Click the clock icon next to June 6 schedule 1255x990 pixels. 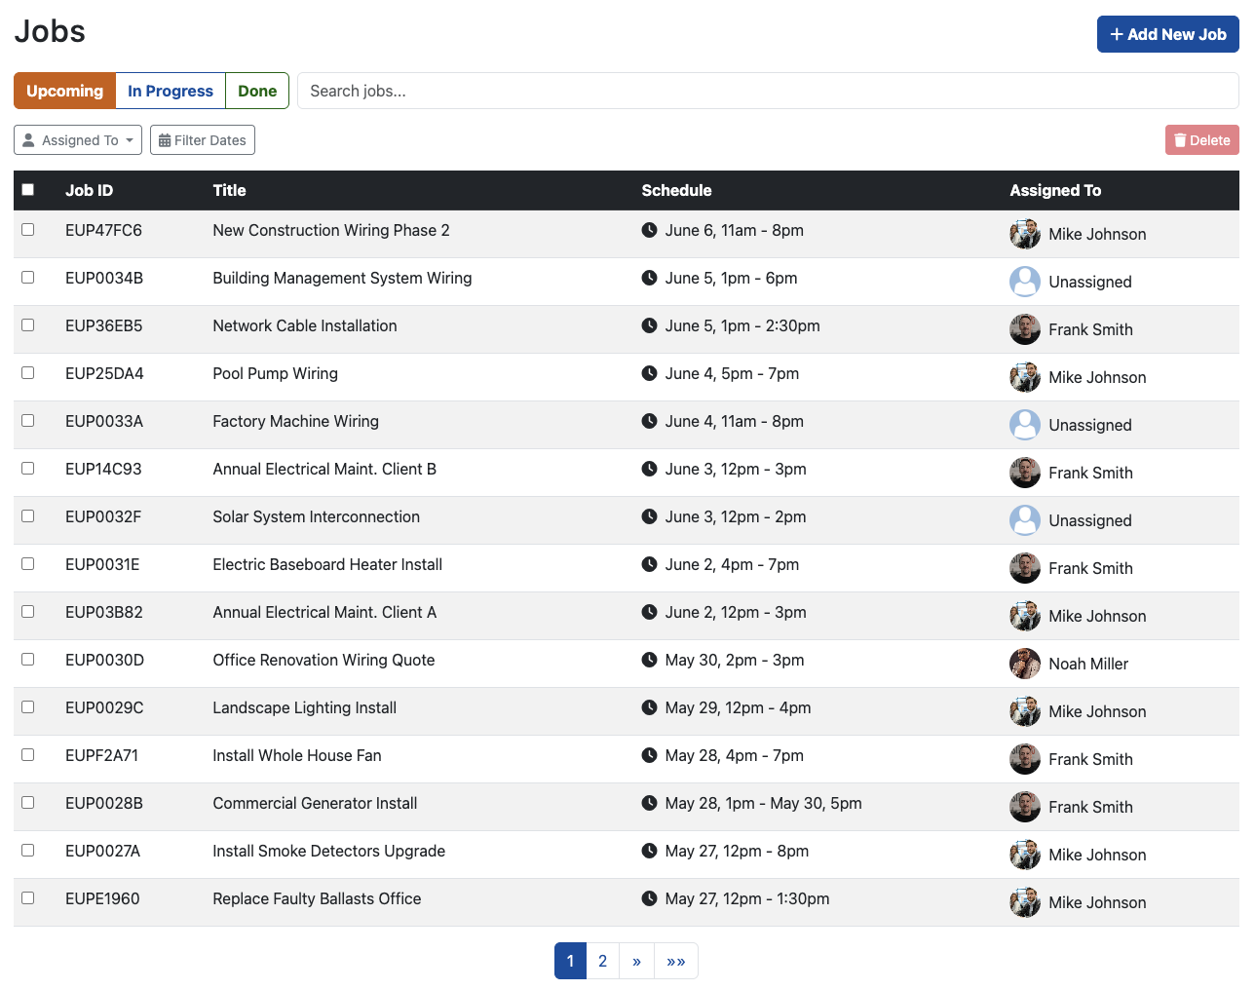(x=649, y=230)
